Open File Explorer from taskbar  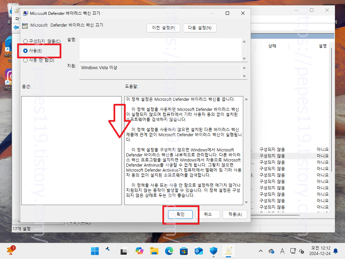[154, 251]
